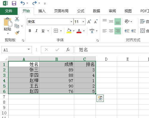Select row 4 header
This screenshot has width=149, height=118.
4,81
